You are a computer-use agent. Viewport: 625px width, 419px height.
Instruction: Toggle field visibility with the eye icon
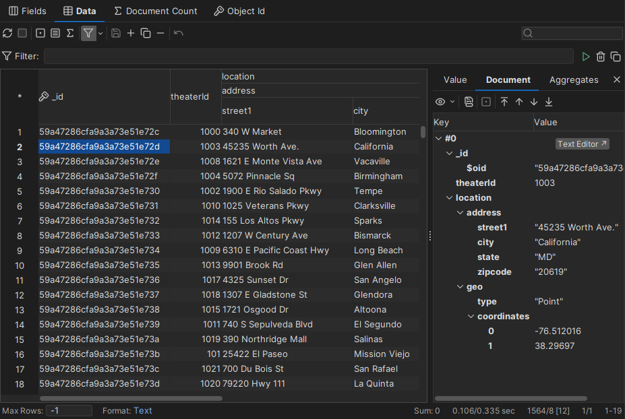coord(442,101)
